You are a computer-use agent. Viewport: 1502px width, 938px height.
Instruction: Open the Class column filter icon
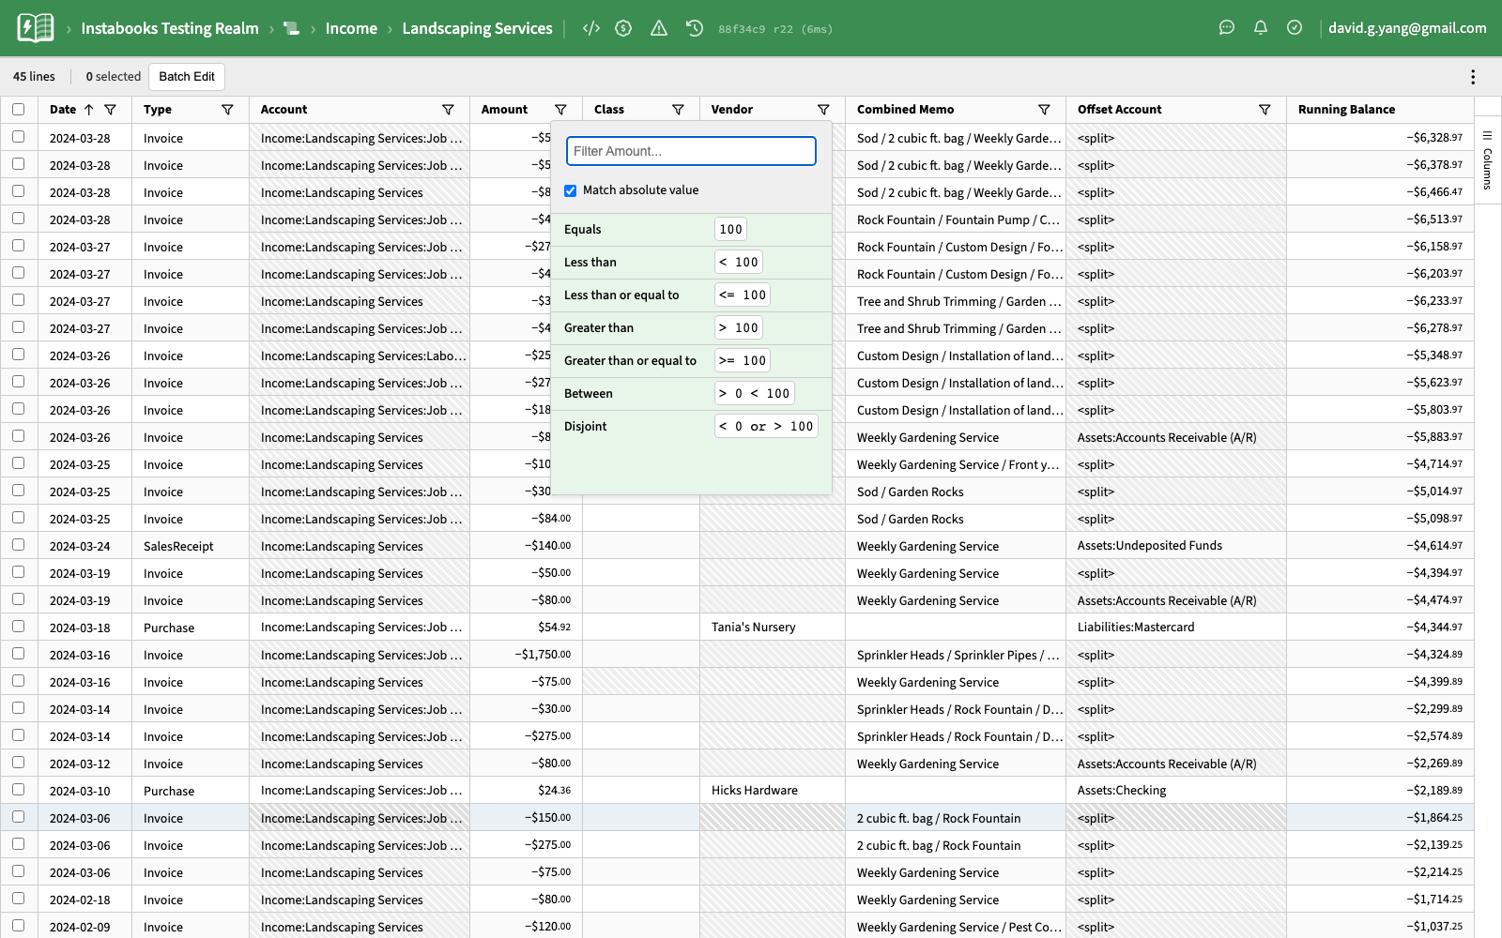(x=678, y=110)
